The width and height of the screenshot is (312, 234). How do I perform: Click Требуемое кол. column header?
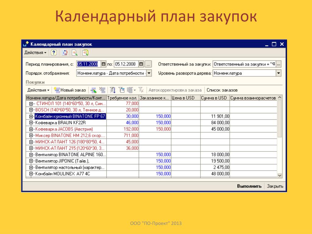122,98
